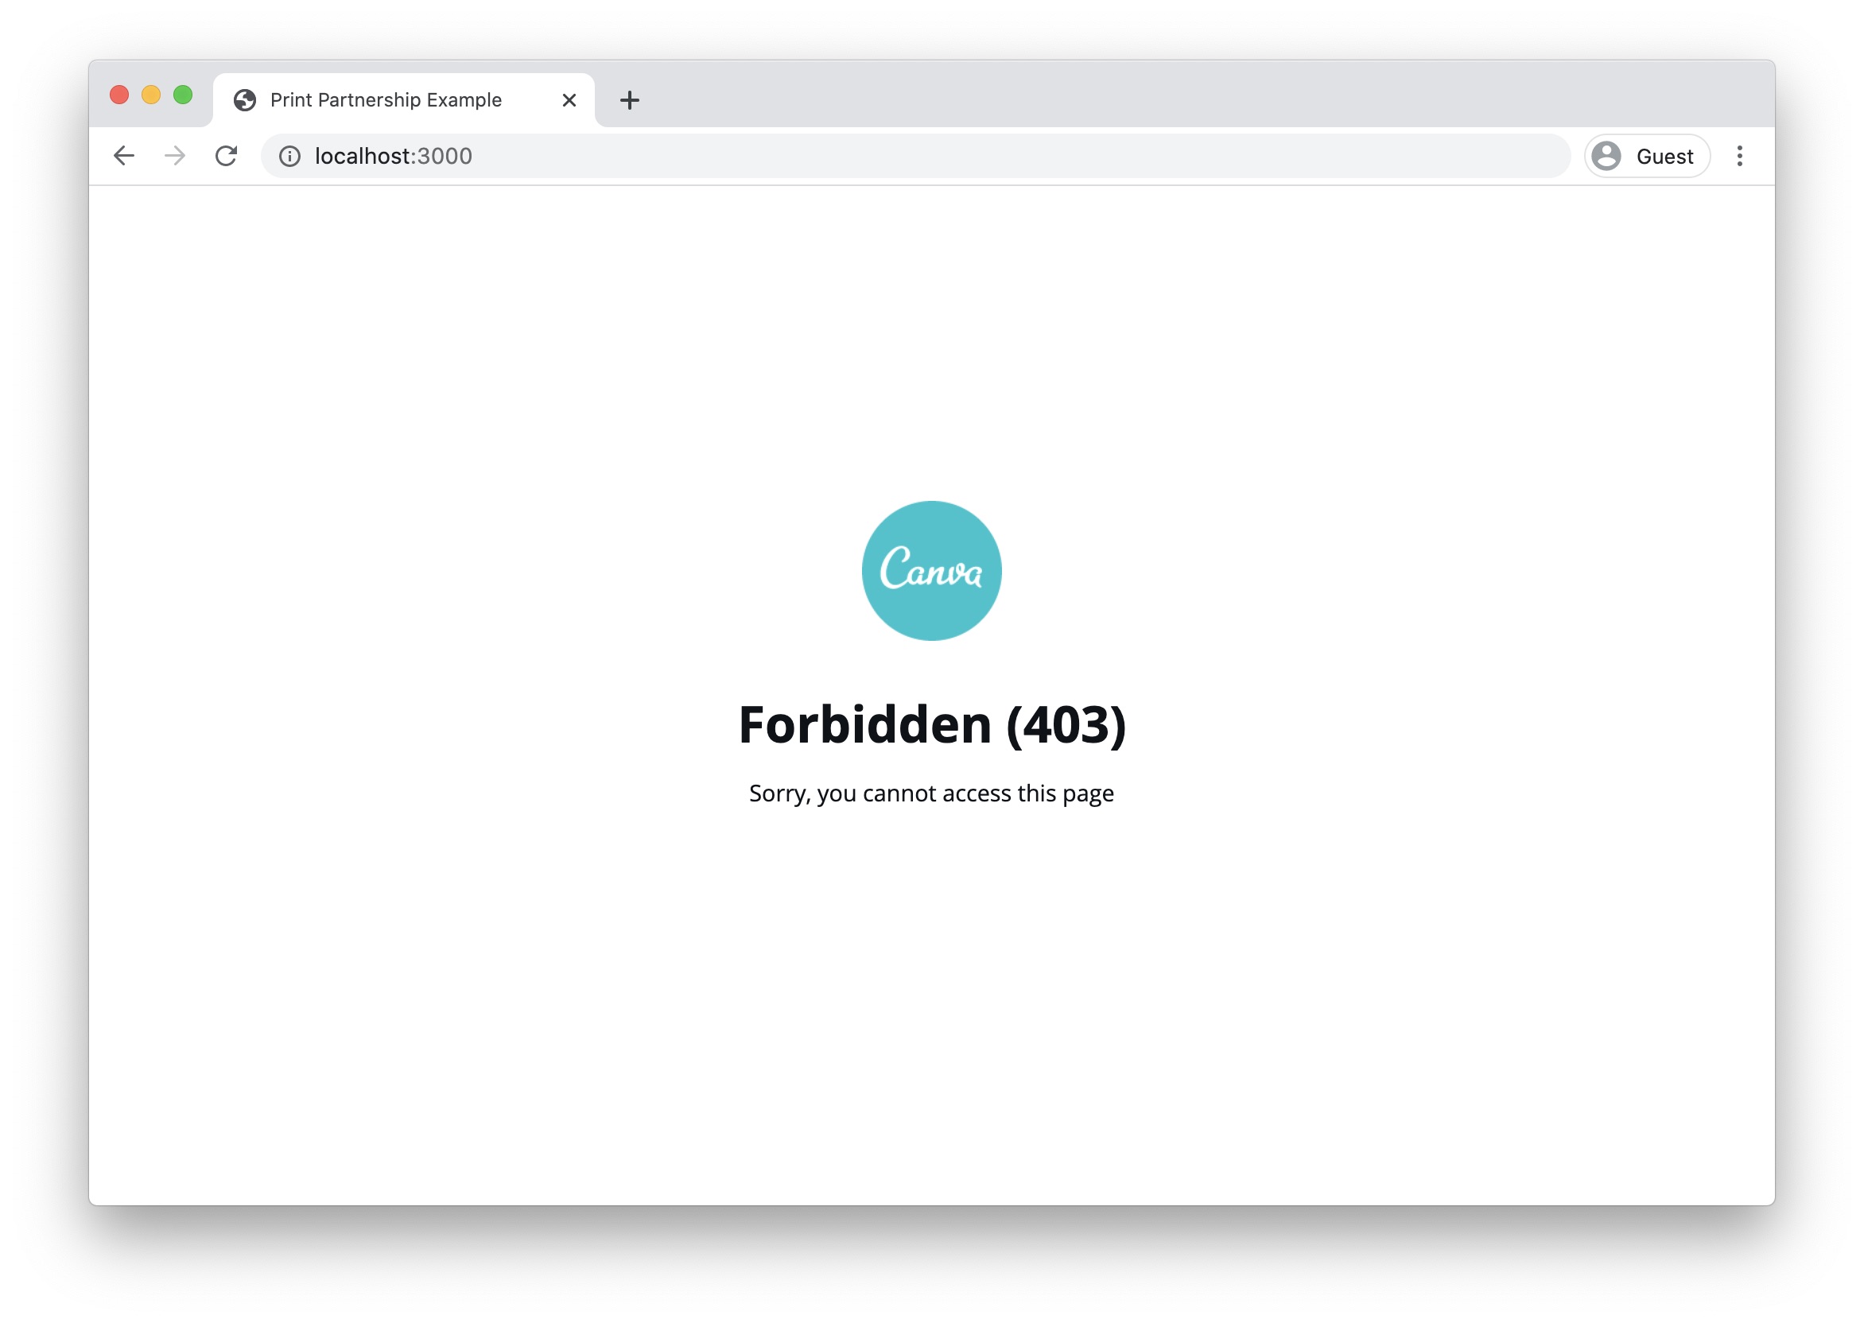
Task: Click the browser menu three-dots icon
Action: [x=1739, y=156]
